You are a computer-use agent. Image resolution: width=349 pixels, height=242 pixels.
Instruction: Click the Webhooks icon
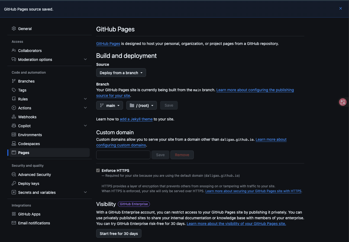tap(14, 117)
